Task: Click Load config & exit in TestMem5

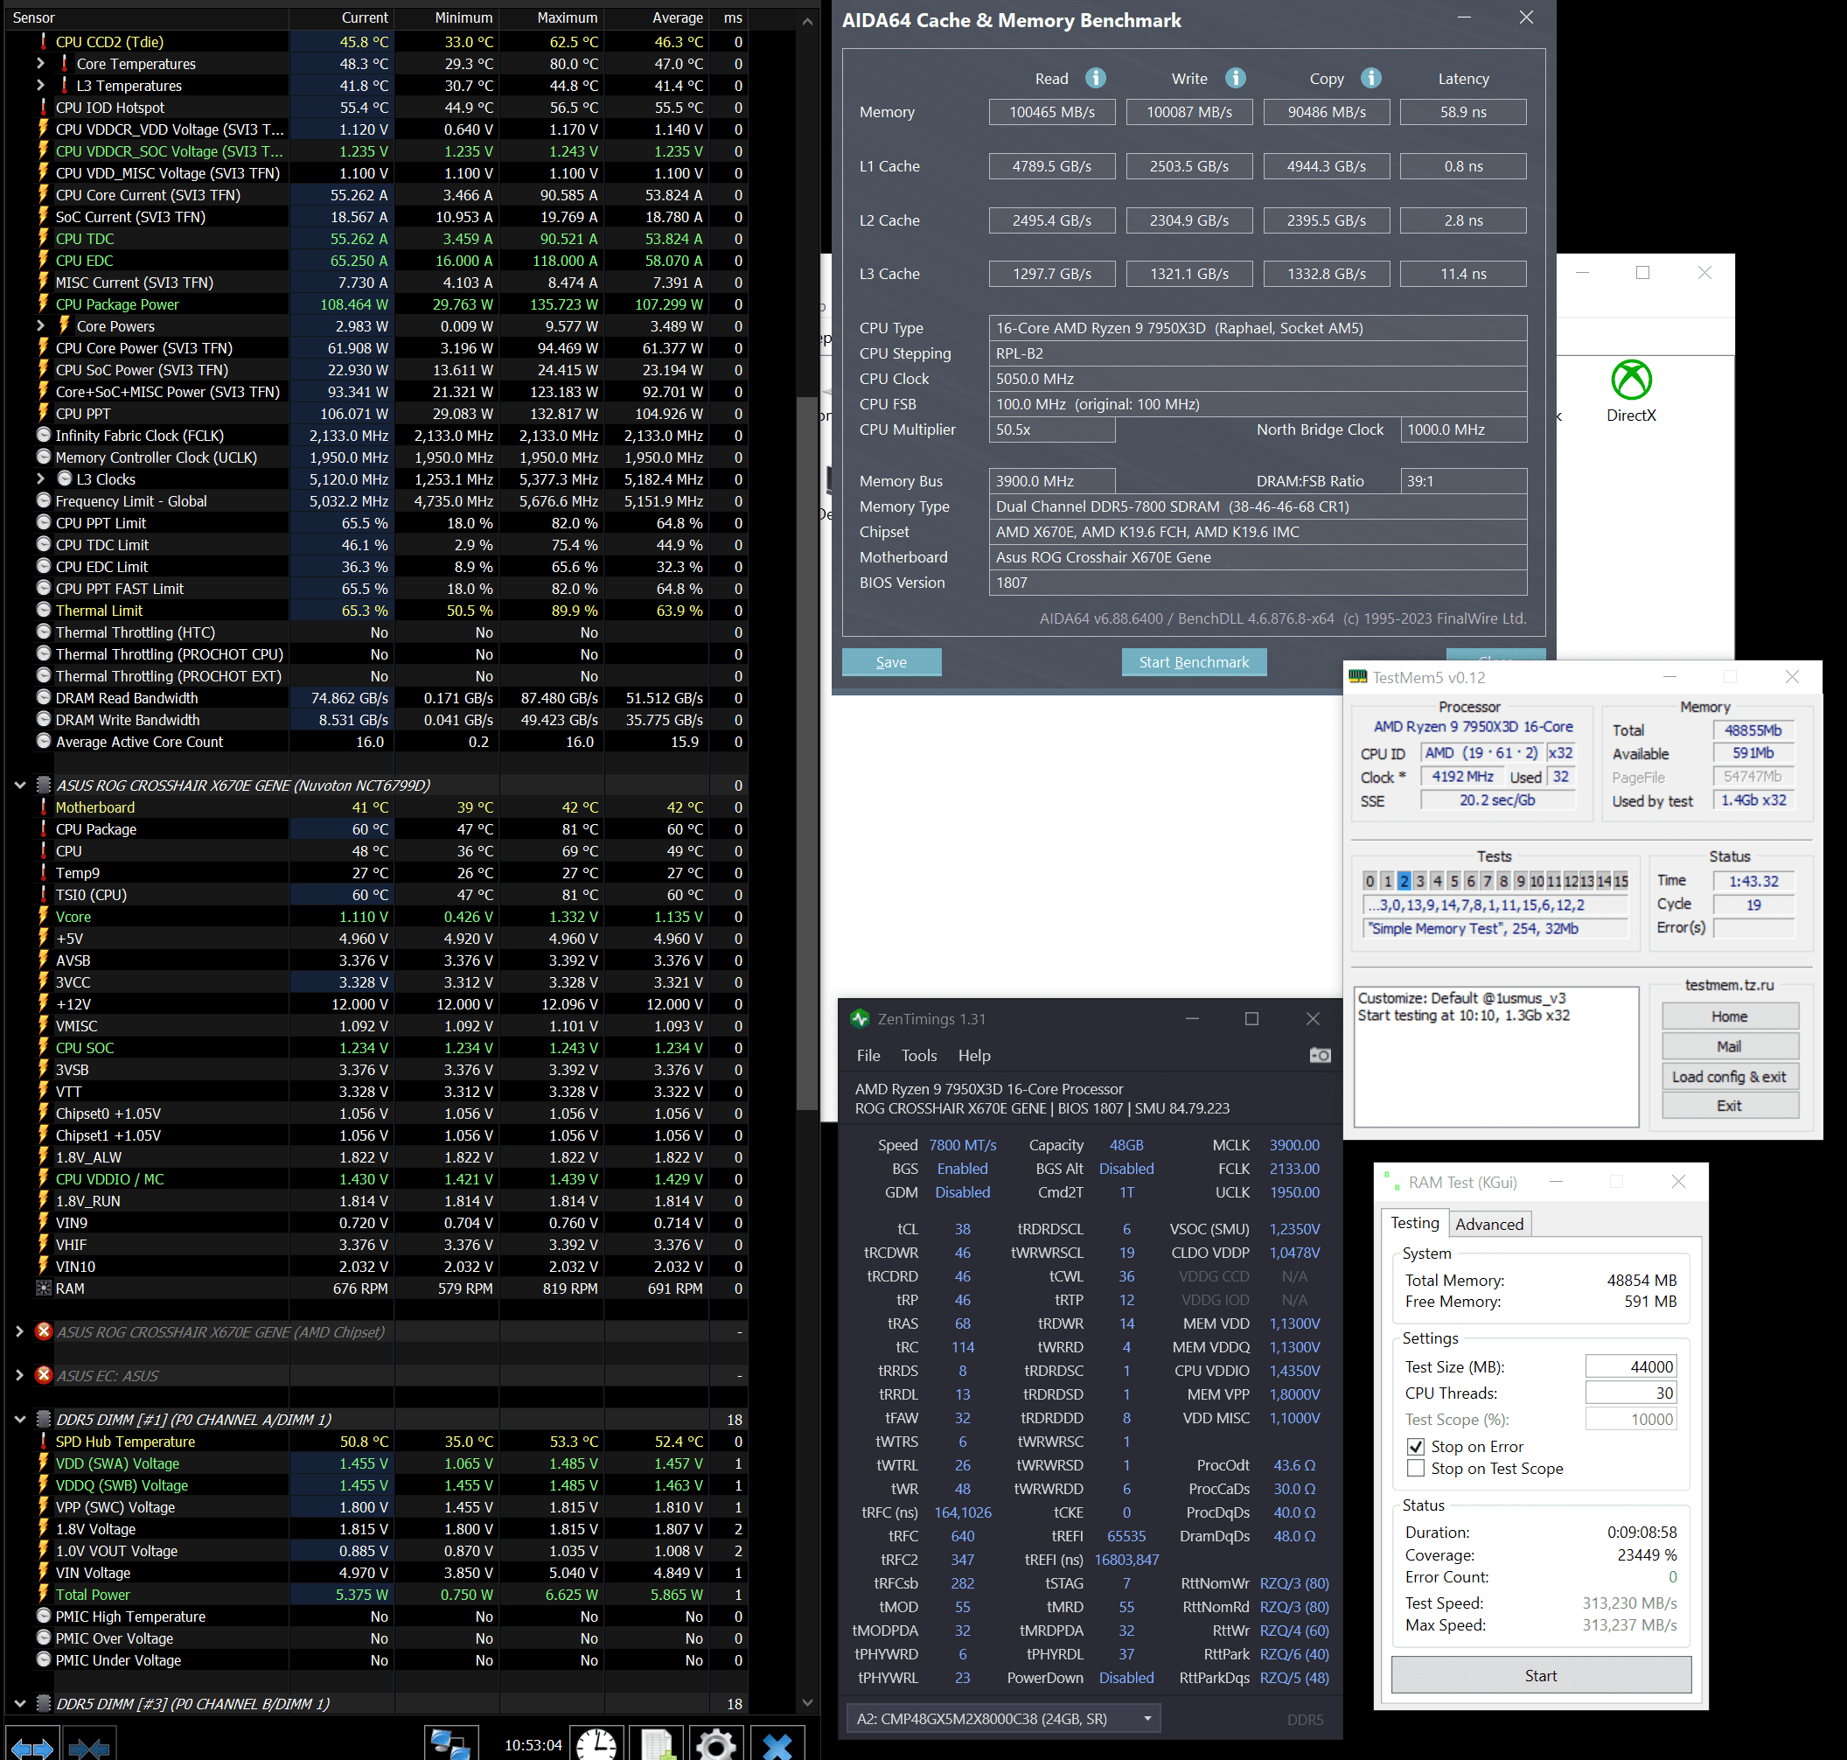Action: (1729, 1077)
